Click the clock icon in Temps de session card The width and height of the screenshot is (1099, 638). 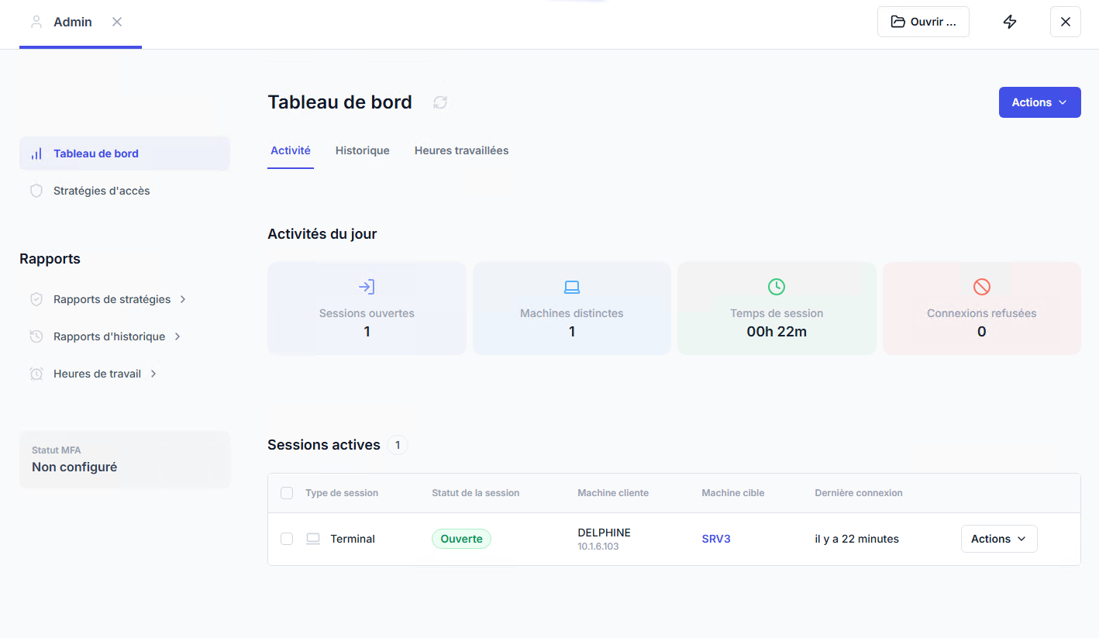[777, 287]
